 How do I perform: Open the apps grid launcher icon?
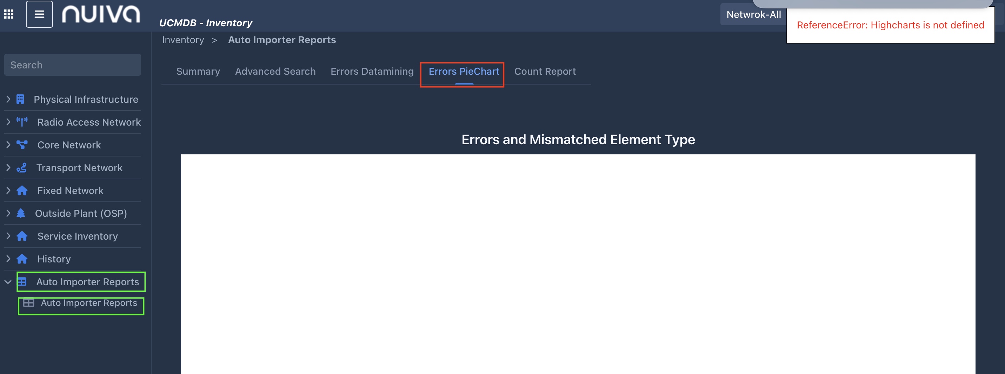point(8,14)
